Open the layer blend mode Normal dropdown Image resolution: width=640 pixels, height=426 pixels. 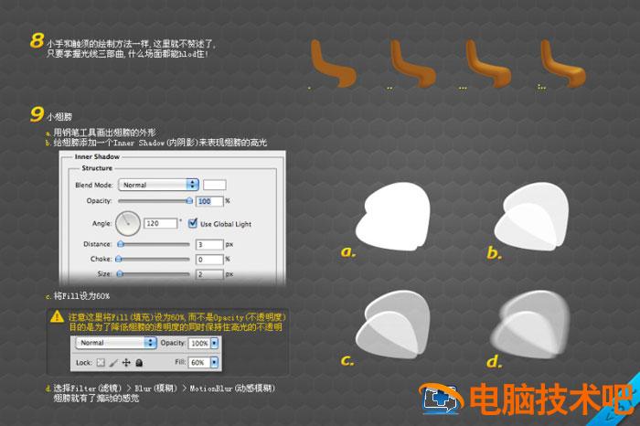[116, 343]
